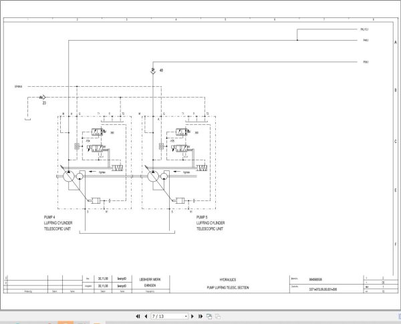Go to the first page
The width and height of the screenshot is (401, 324).
[x=138, y=317]
